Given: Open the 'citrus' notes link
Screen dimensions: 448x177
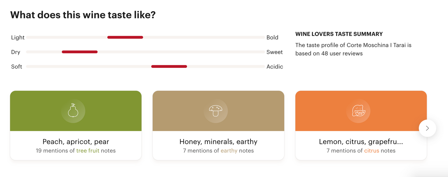Looking at the screenshot, I should point(371,151).
